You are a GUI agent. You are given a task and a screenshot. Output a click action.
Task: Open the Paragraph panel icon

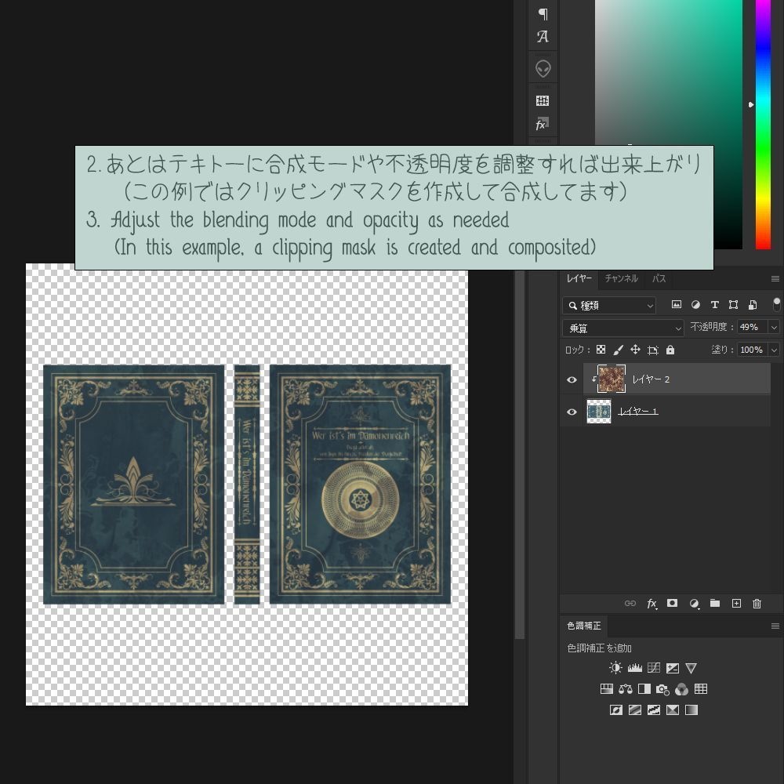(543, 14)
